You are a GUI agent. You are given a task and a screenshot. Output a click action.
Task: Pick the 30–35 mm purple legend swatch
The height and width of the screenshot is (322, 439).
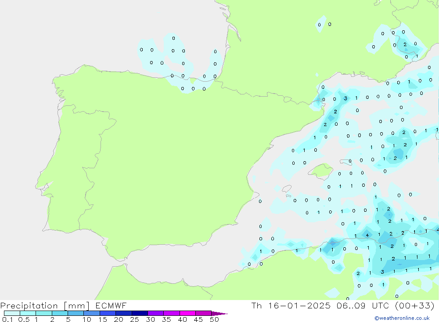tap(155, 313)
